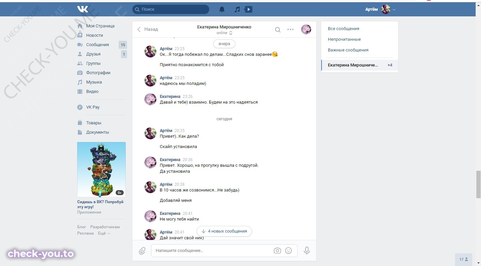Click the camera icon beside Фотографии

click(x=80, y=73)
